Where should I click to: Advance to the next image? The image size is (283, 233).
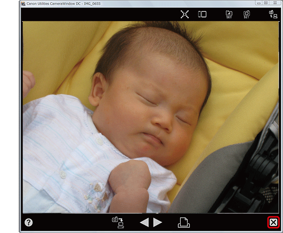pos(158,223)
